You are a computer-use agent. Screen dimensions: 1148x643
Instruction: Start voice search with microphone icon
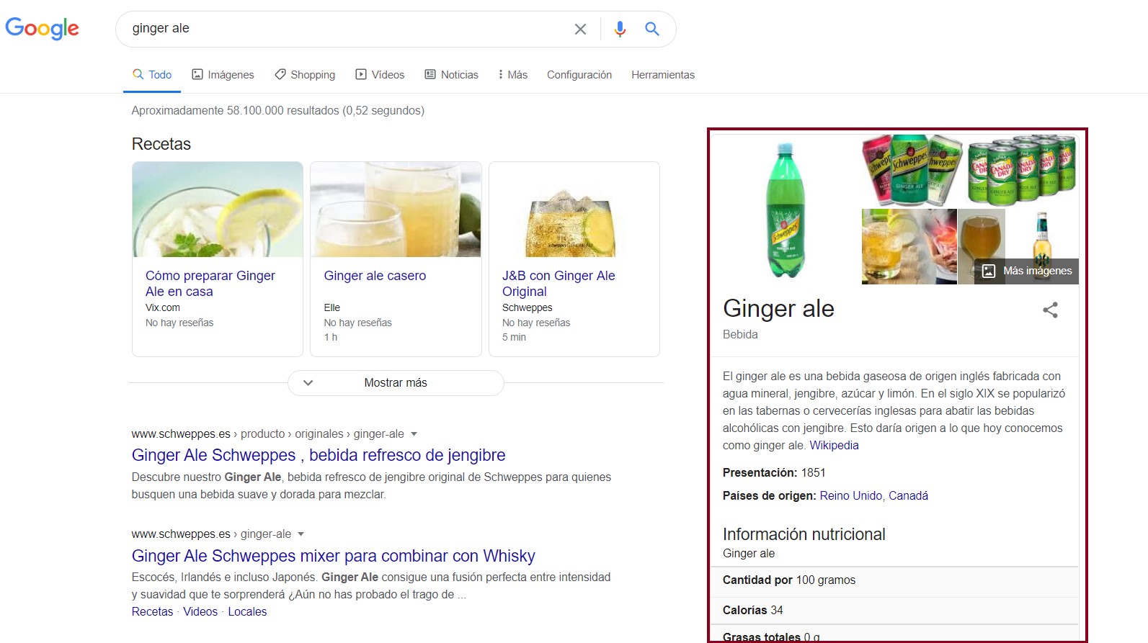pyautogui.click(x=620, y=29)
